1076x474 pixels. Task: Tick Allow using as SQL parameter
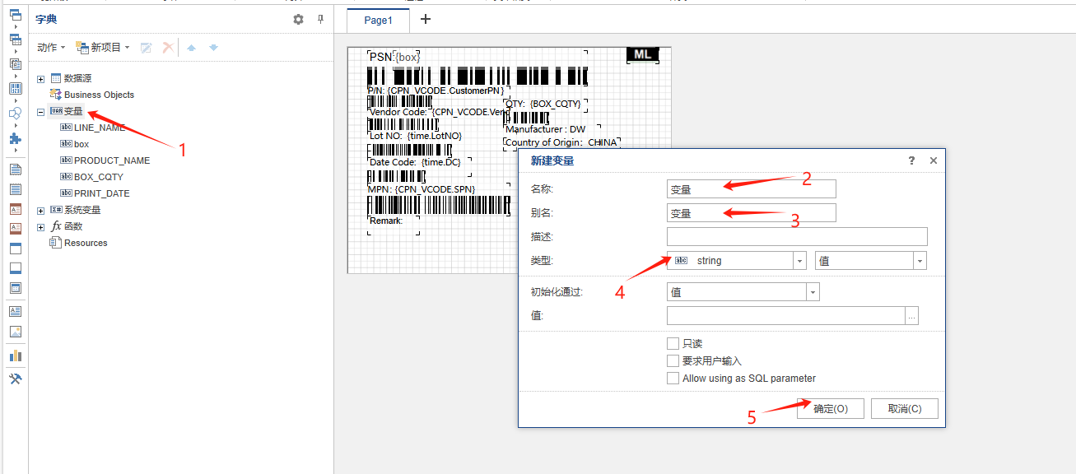click(x=673, y=379)
